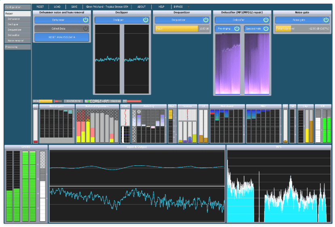The width and height of the screenshot is (335, 227).
Task: Enable the Collect Data power switch
Action: pyautogui.click(x=86, y=28)
